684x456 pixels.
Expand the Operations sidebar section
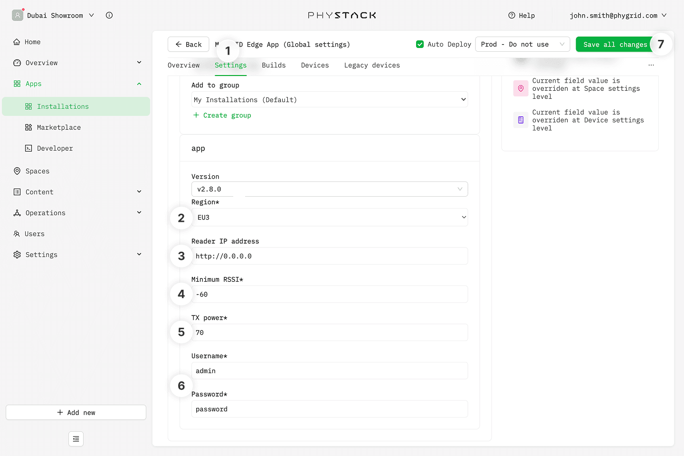click(x=139, y=213)
